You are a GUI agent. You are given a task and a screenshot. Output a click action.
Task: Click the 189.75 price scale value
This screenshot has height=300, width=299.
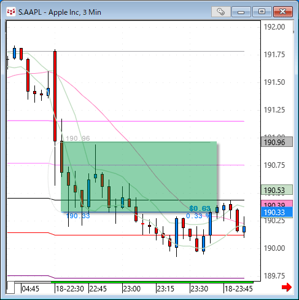tap(274, 276)
